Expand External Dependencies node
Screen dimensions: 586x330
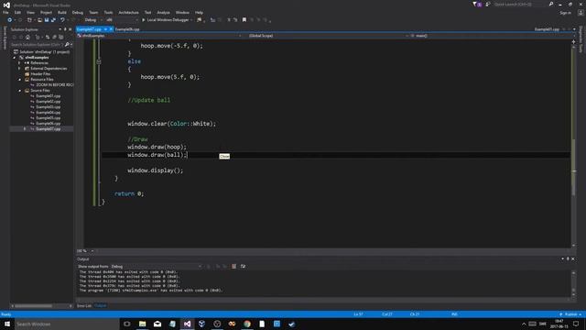[19, 69]
